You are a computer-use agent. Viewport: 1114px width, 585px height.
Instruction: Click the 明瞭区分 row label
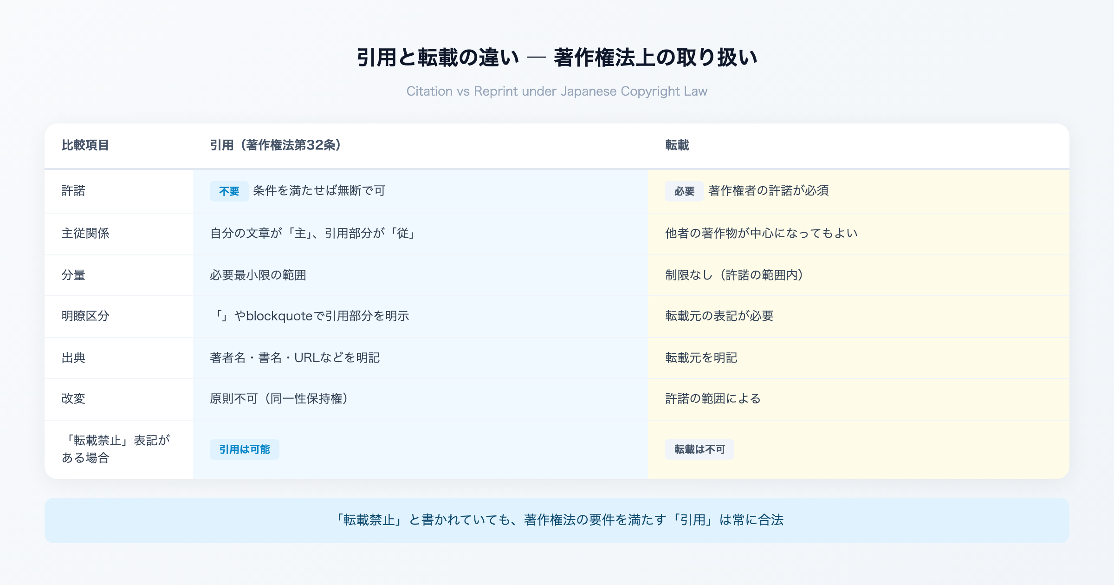click(85, 316)
